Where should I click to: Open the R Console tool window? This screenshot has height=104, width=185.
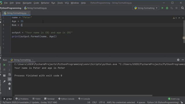[x=84, y=99]
